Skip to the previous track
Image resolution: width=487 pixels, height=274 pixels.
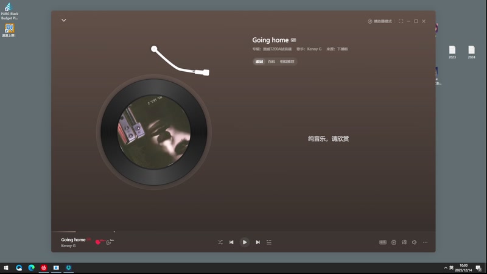pyautogui.click(x=231, y=242)
